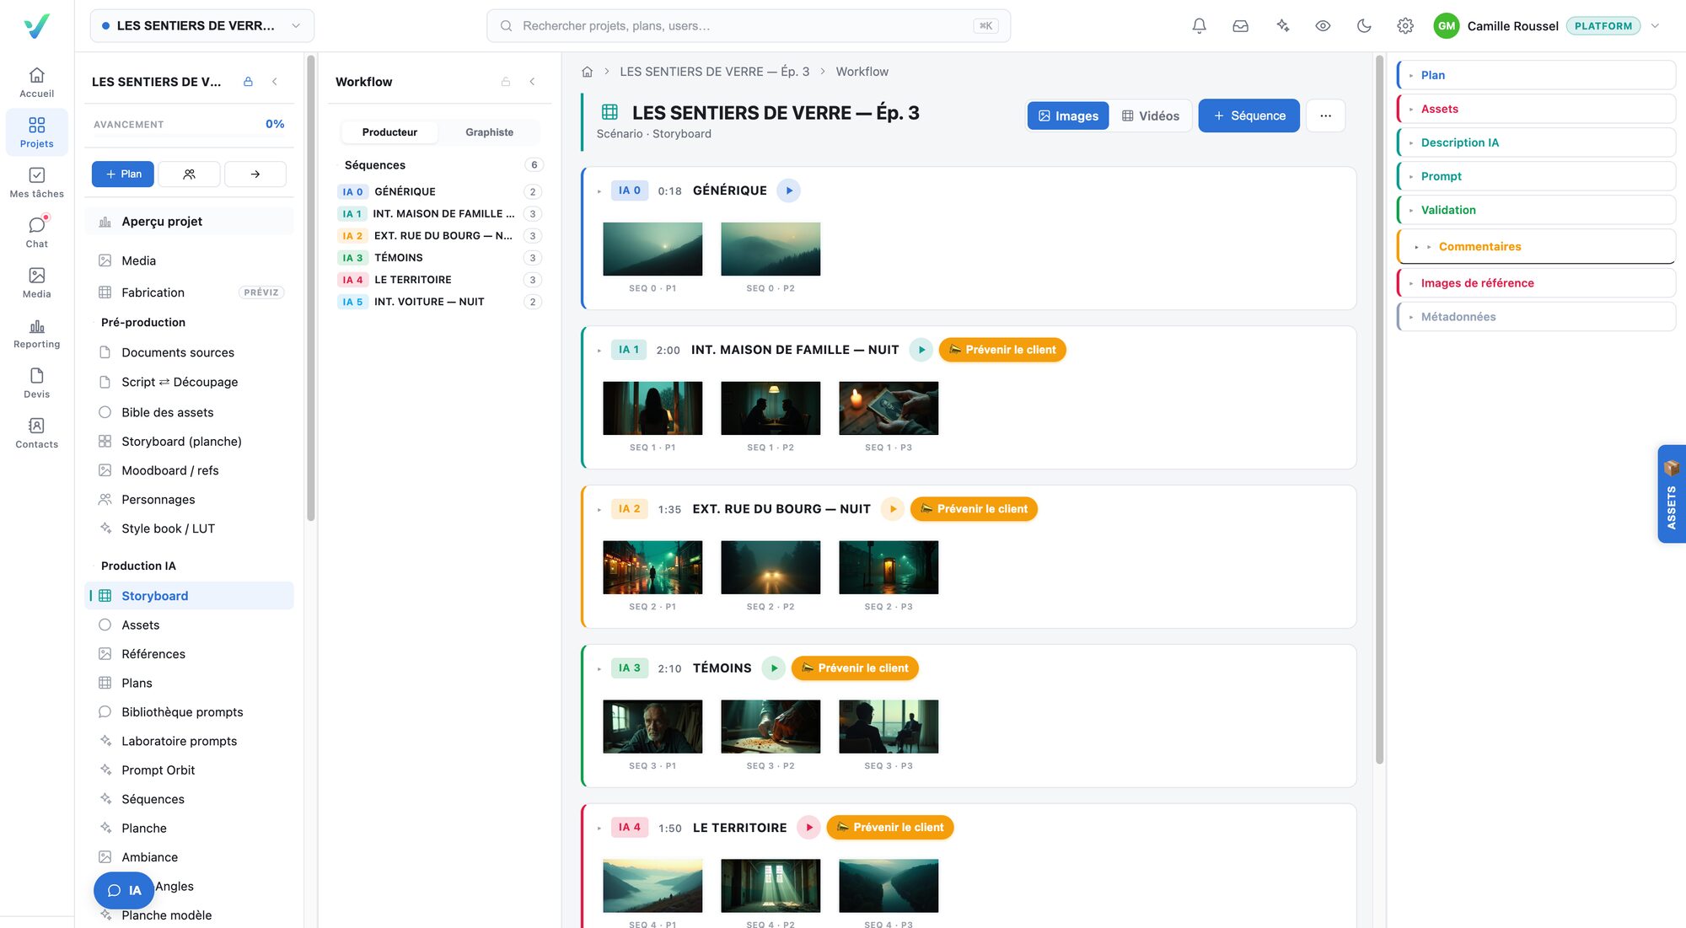
Task: Play EXT. RUE DU BOURG sequence
Action: pyautogui.click(x=893, y=509)
